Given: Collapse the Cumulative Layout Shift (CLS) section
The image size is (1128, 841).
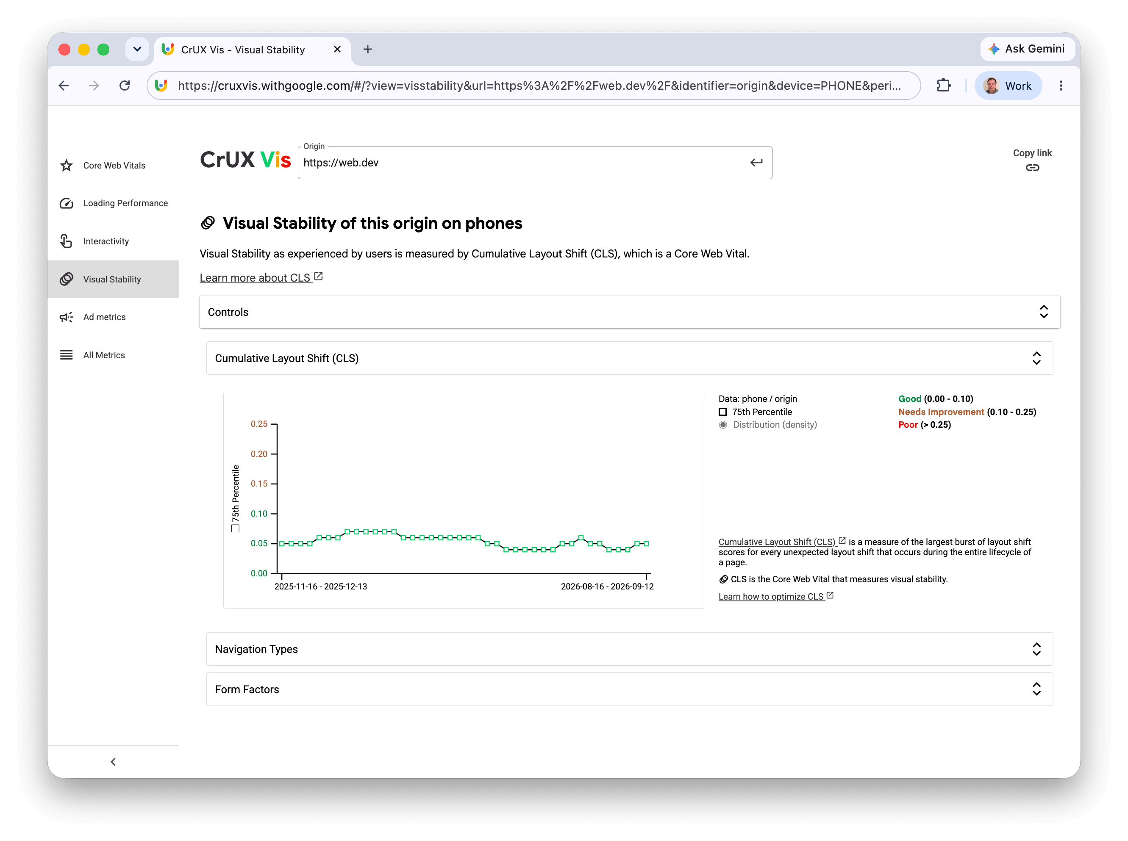Looking at the screenshot, I should 630,358.
